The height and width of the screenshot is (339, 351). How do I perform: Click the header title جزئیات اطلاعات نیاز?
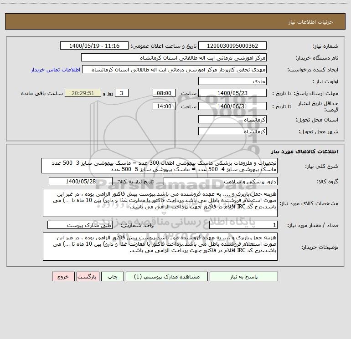pos(311,22)
